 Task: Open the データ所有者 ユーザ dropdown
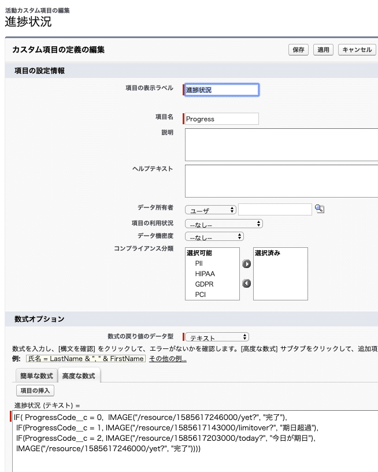point(210,210)
